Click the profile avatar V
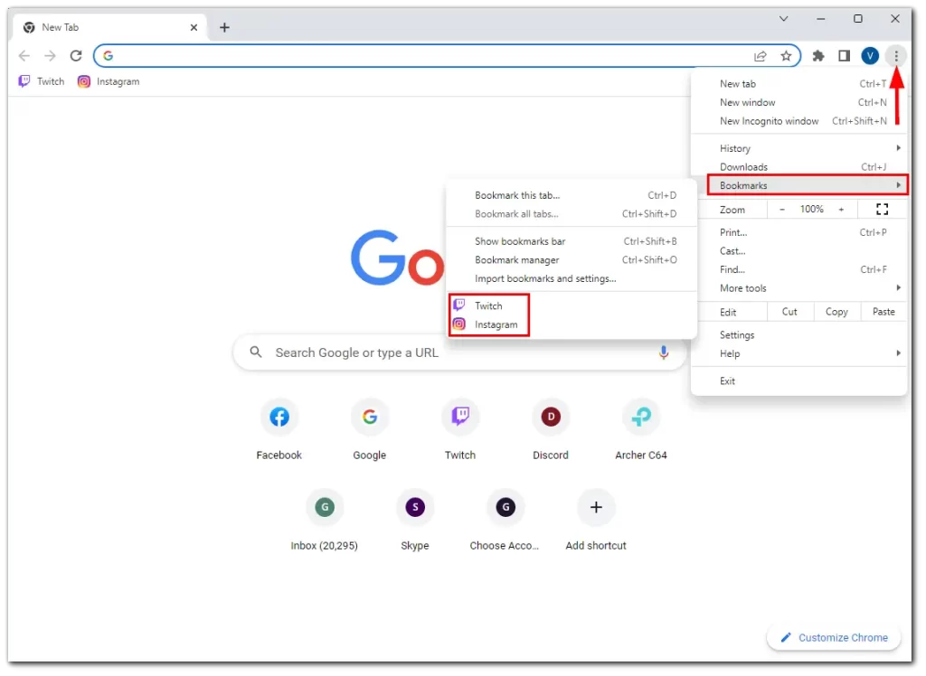The width and height of the screenshot is (926, 676). pos(870,56)
